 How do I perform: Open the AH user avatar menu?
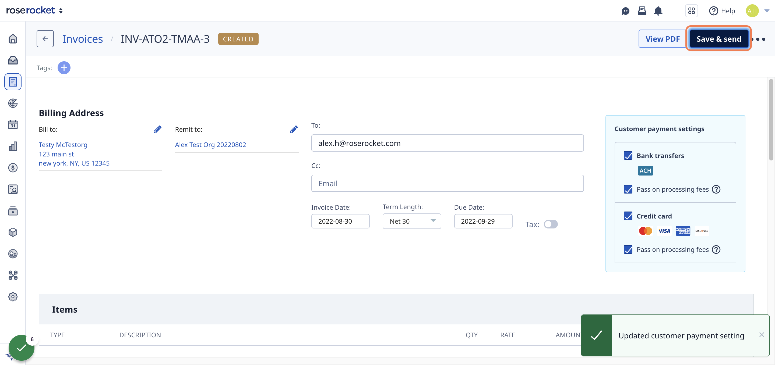(x=752, y=11)
